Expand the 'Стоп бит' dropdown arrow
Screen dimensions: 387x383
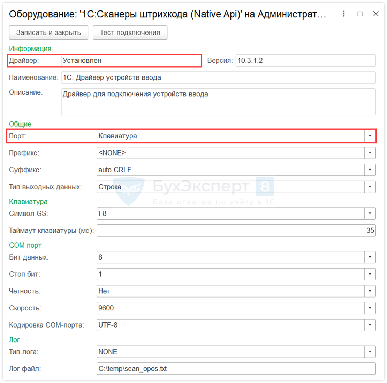370,274
